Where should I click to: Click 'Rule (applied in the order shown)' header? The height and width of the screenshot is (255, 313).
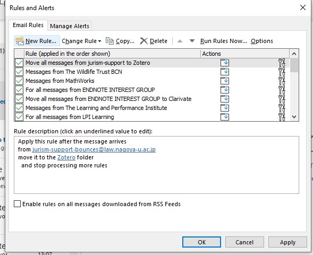pyautogui.click(x=112, y=54)
